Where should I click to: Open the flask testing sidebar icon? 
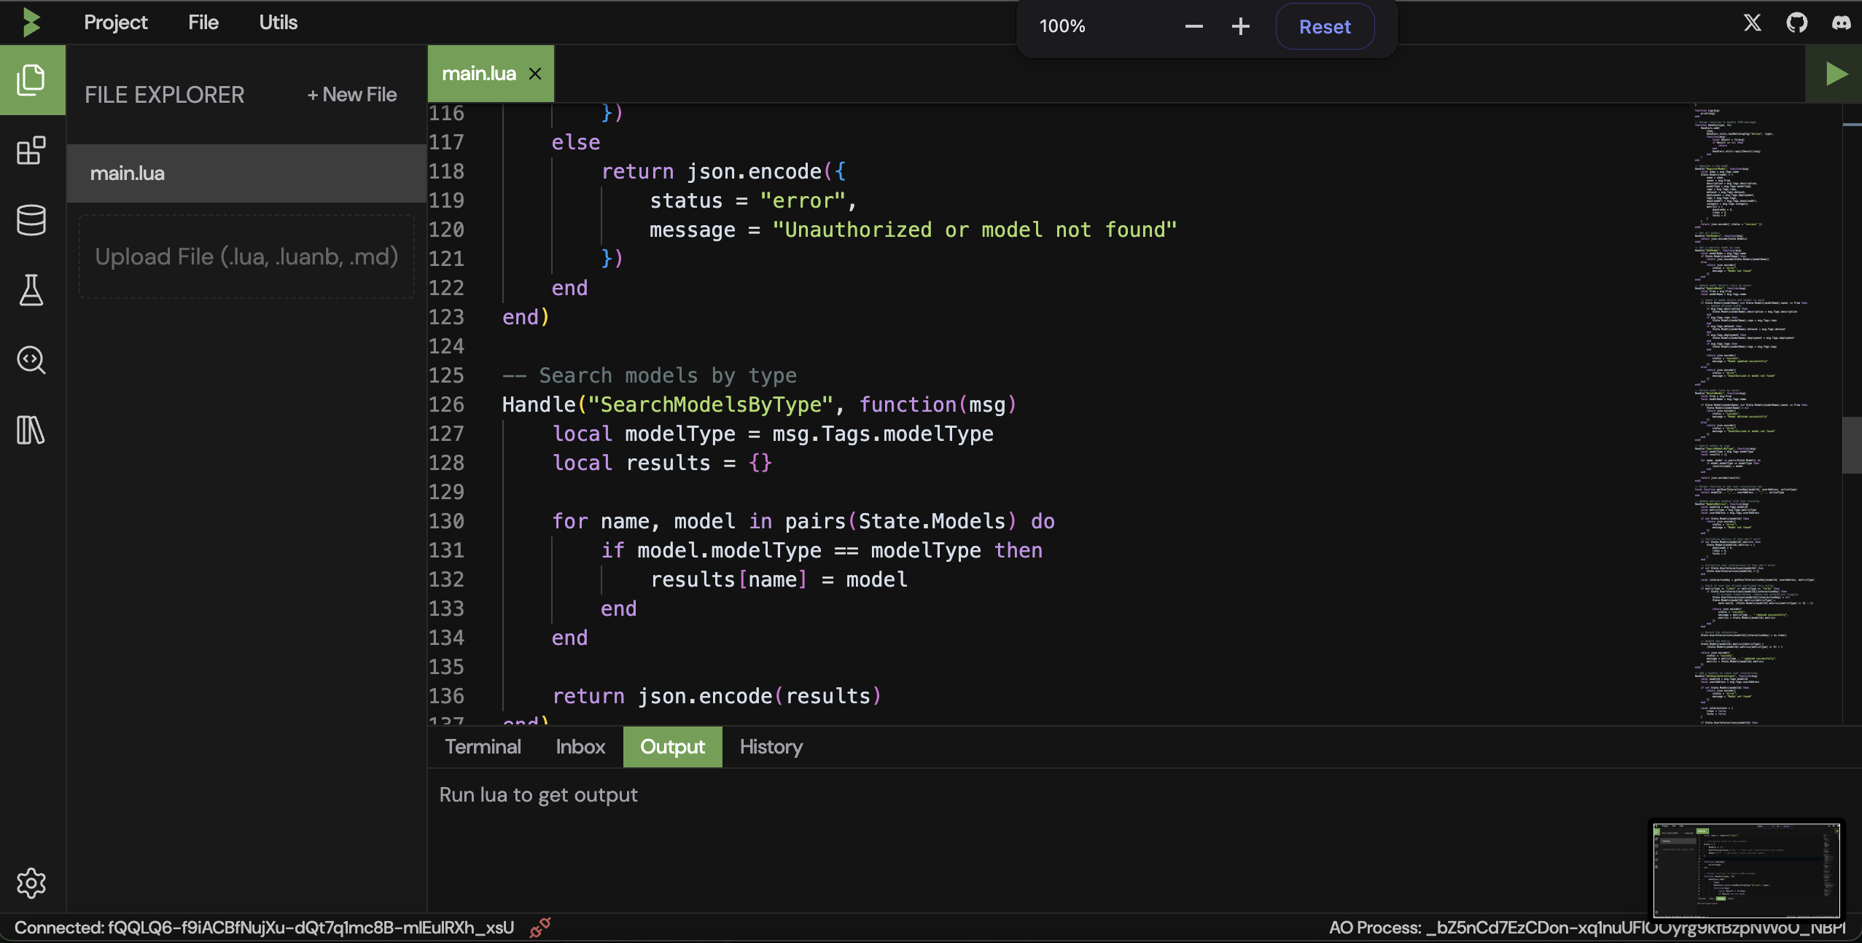(31, 290)
